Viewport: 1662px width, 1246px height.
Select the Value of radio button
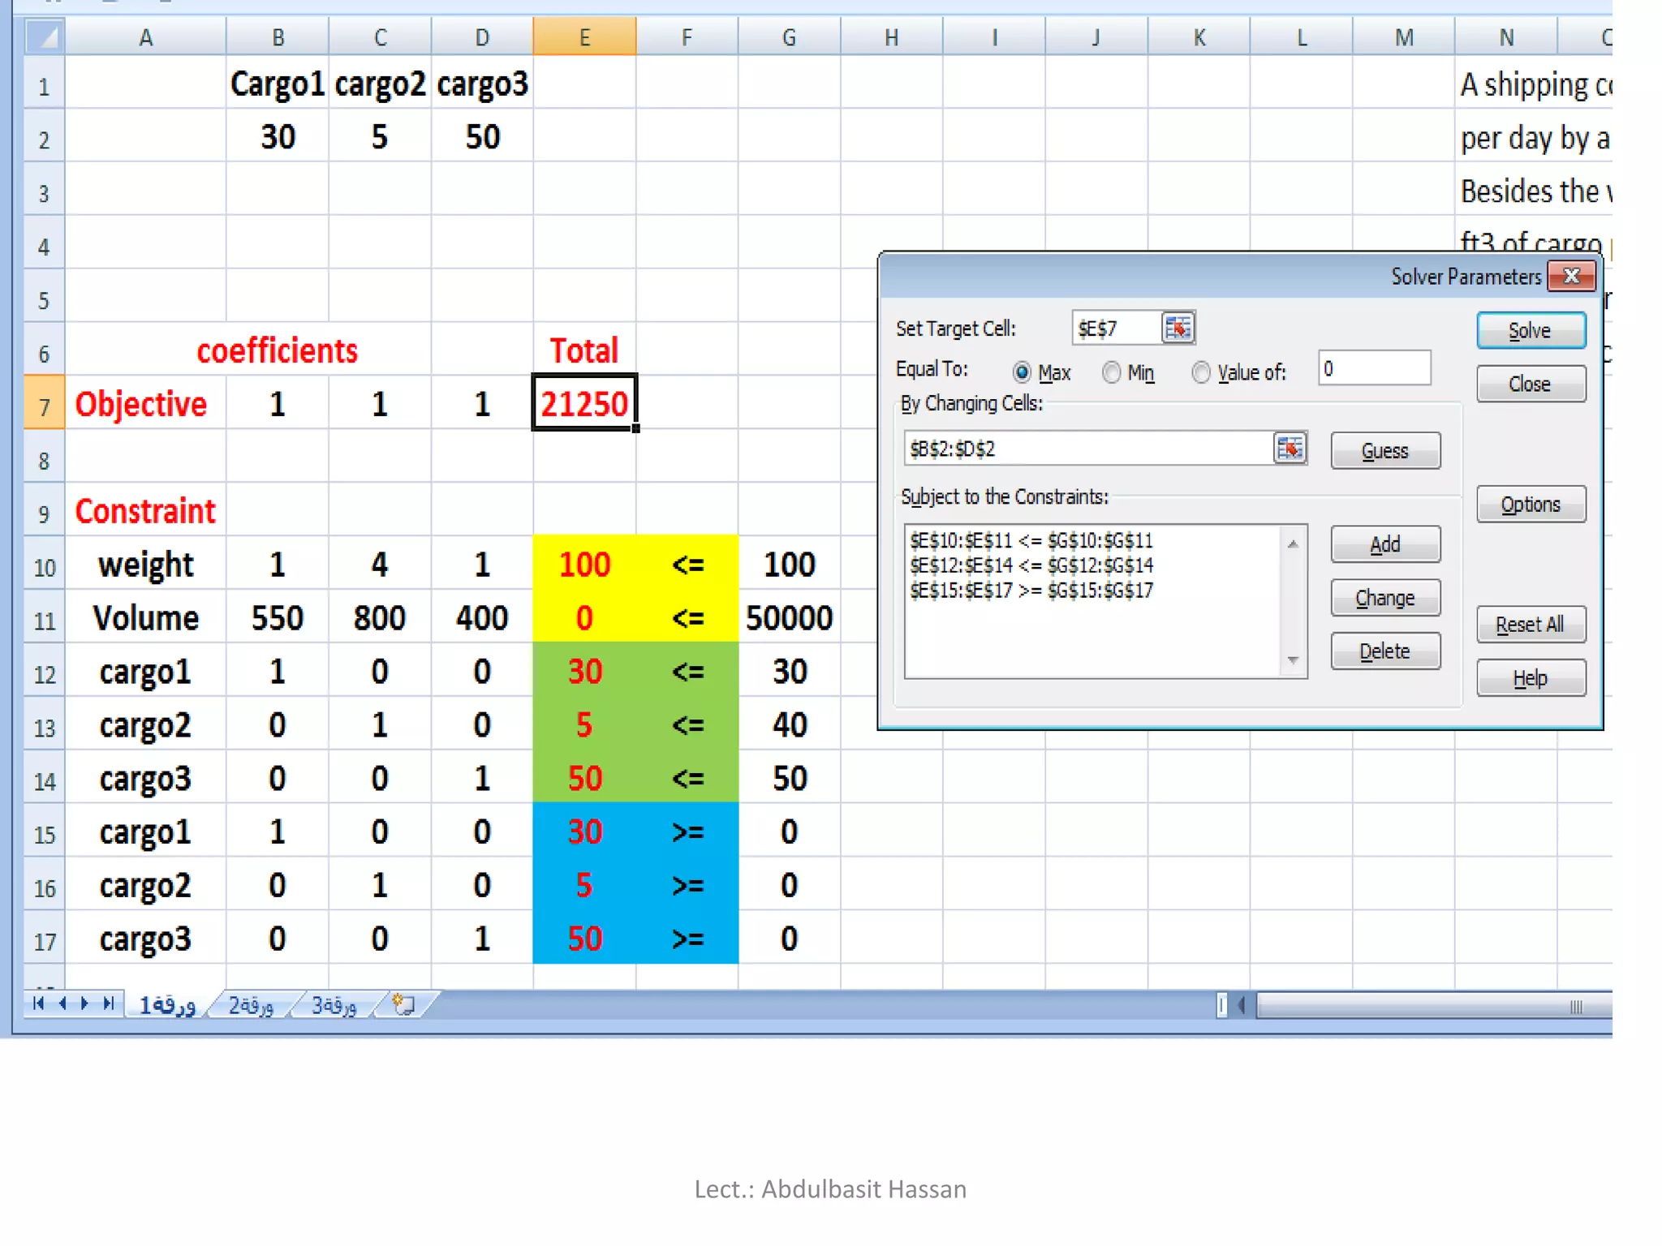pyautogui.click(x=1200, y=372)
